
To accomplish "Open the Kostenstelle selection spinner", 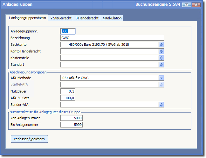I will pyautogui.click(x=161, y=58).
